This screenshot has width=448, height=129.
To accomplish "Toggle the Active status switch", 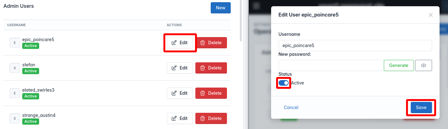I will (284, 83).
